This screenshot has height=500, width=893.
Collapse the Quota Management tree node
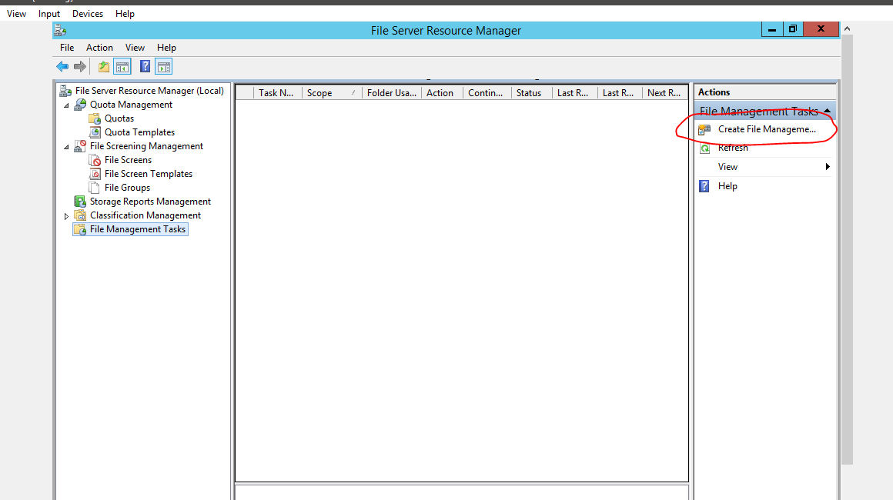(x=67, y=104)
